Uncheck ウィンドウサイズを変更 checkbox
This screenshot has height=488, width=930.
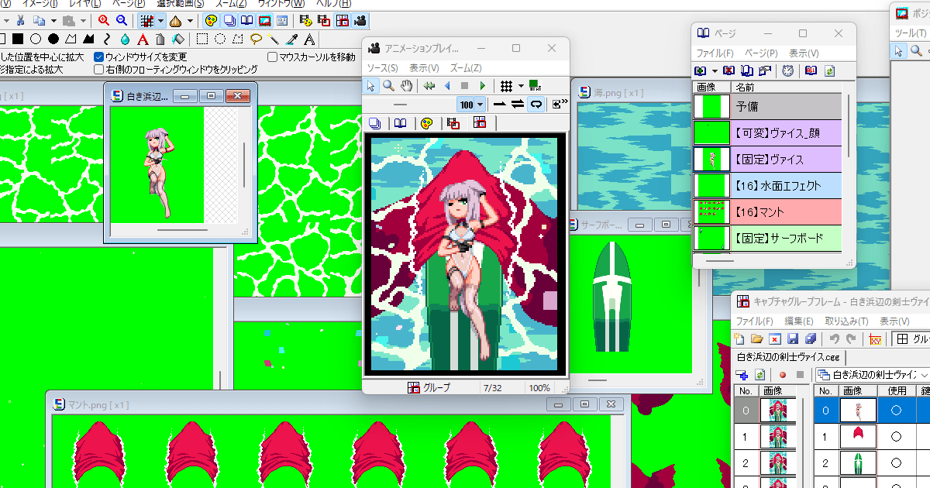[x=99, y=57]
